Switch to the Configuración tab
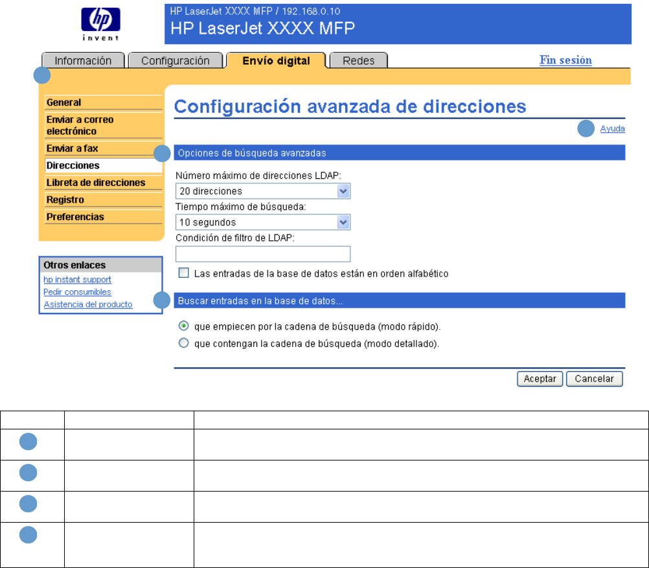Image resolution: width=649 pixels, height=568 pixels. point(176,60)
